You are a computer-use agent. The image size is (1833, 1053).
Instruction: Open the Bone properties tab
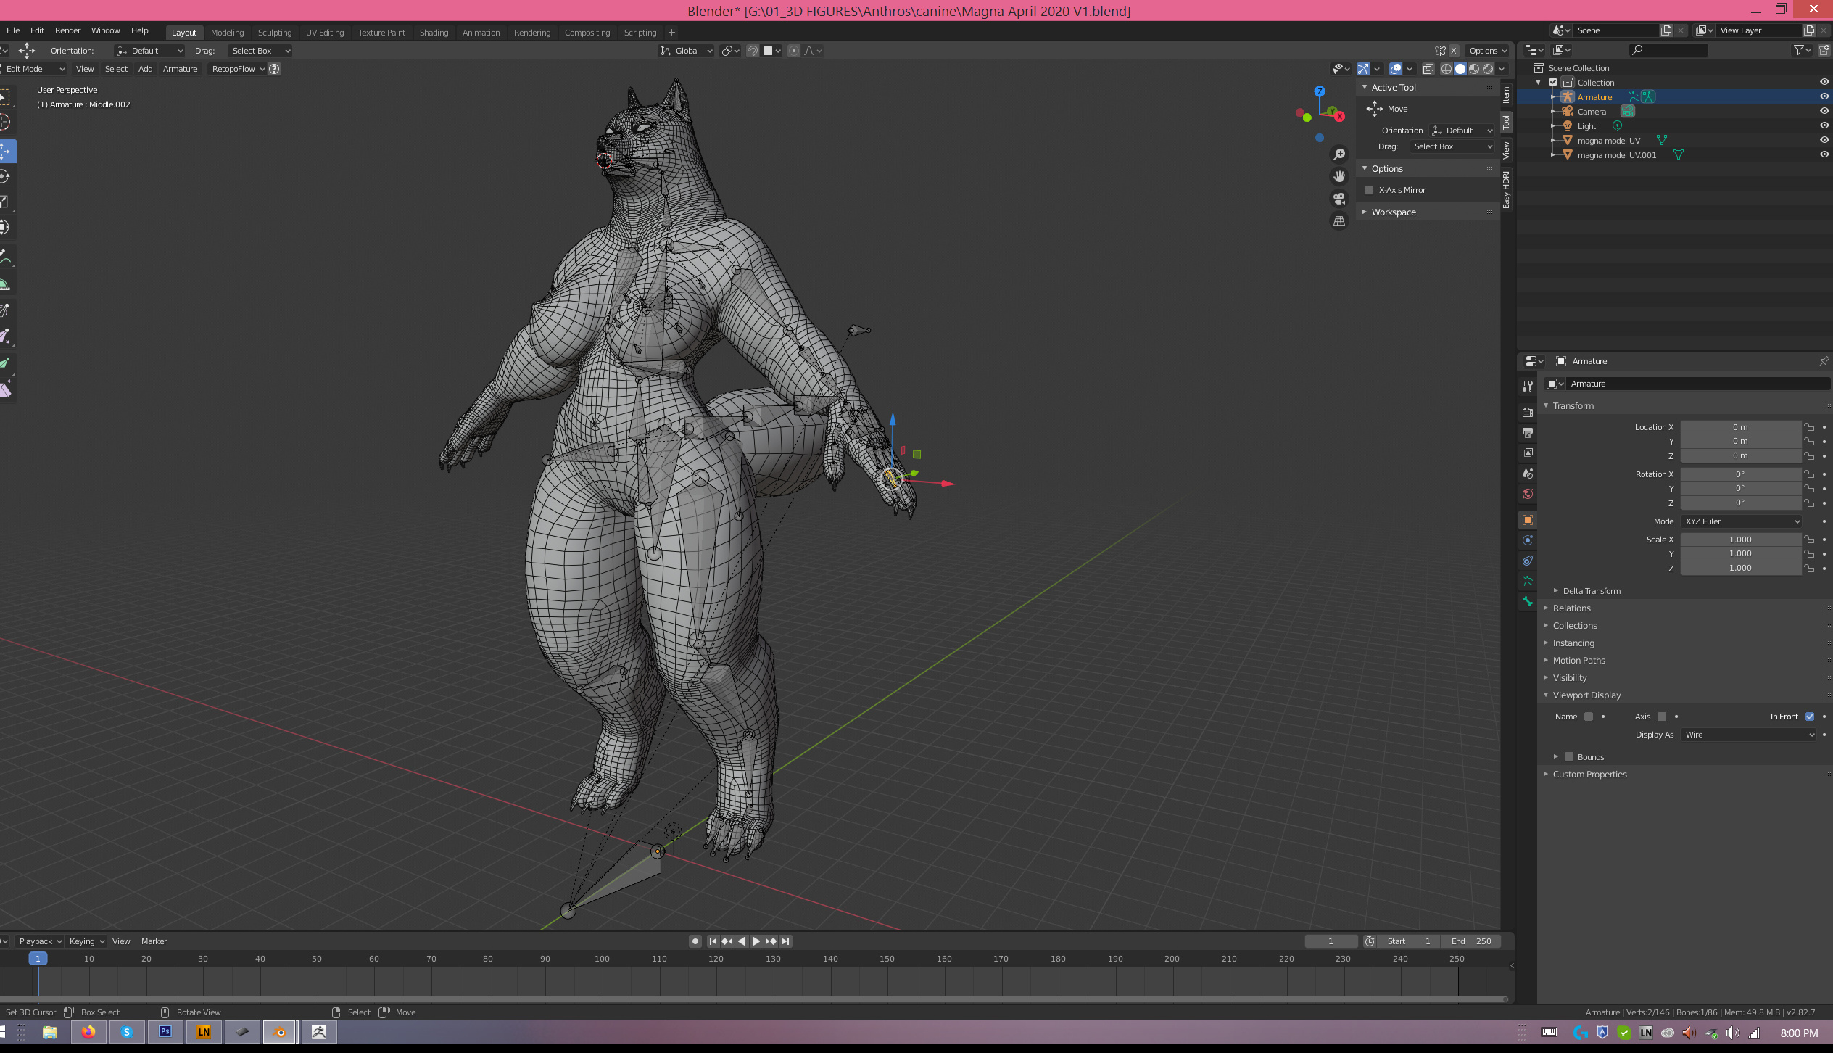[x=1528, y=601]
